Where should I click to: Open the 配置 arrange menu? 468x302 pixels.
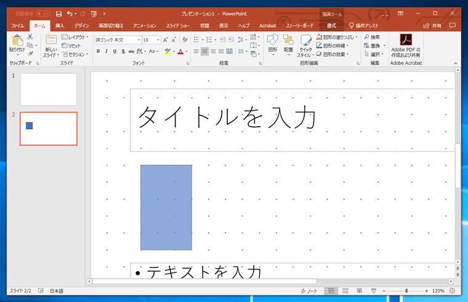pos(288,45)
